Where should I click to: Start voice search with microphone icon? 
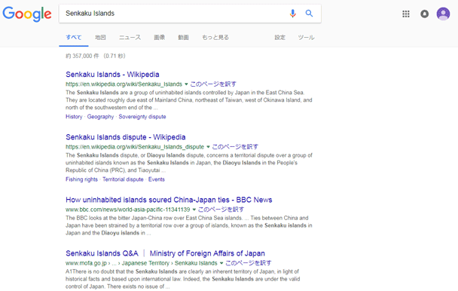292,14
